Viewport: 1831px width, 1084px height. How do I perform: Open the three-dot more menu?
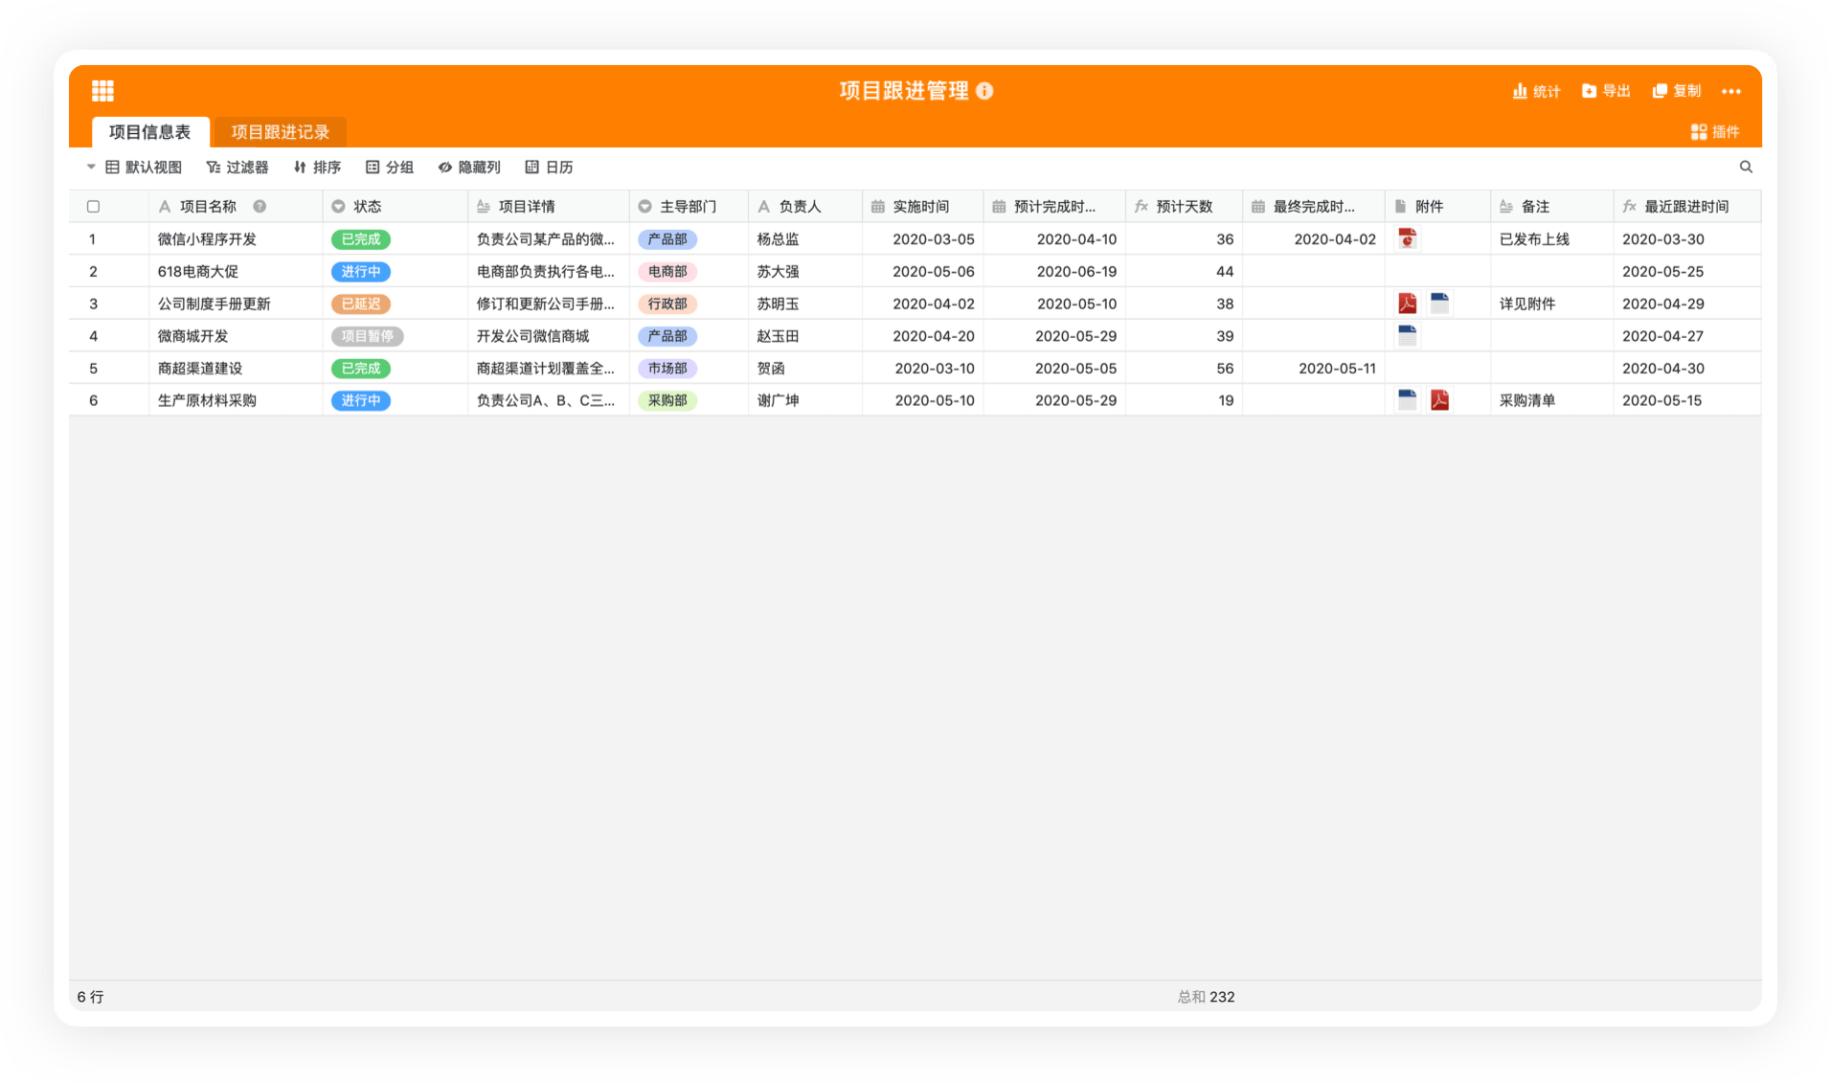tap(1731, 91)
